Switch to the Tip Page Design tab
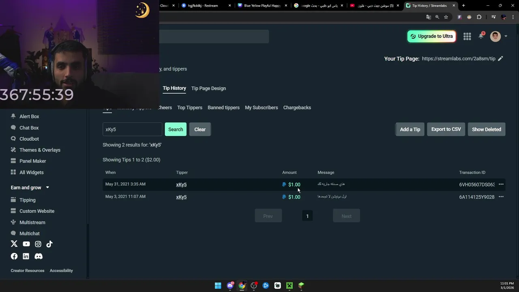519x292 pixels. [208, 88]
